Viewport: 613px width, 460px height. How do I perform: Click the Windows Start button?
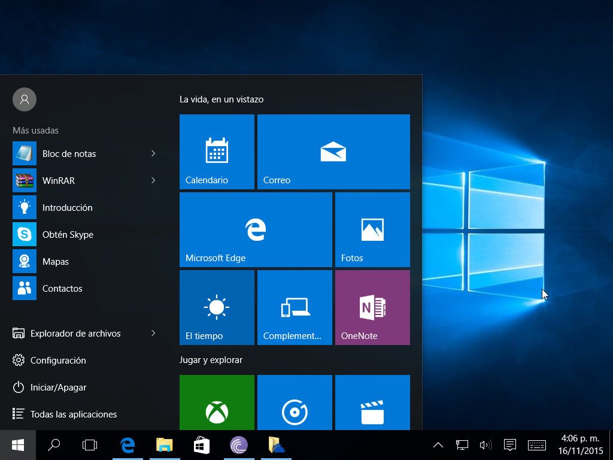point(18,445)
